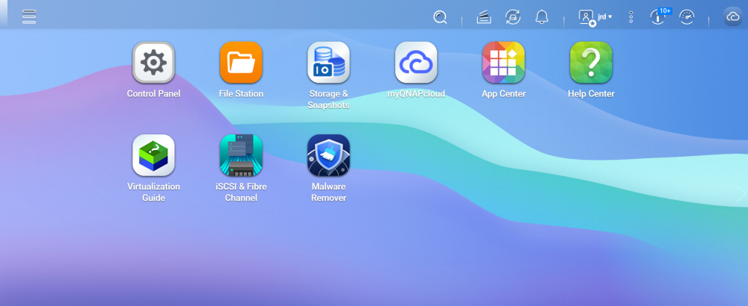Screen dimensions: 748x306
Task: Click the File Station label text
Action: pos(241,94)
